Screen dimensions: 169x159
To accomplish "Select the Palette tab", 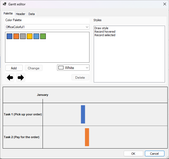I will point(8,13).
